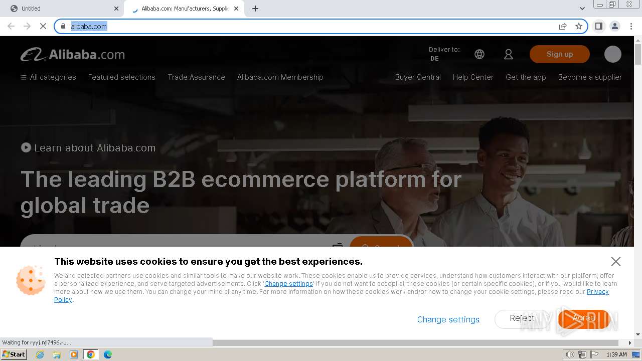Change Deliver to DE location

(444, 54)
